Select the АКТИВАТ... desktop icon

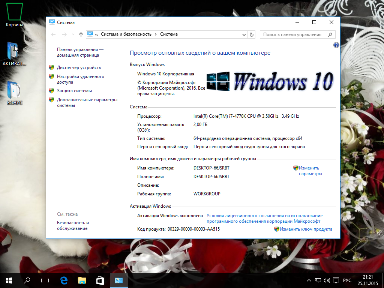tap(14, 54)
